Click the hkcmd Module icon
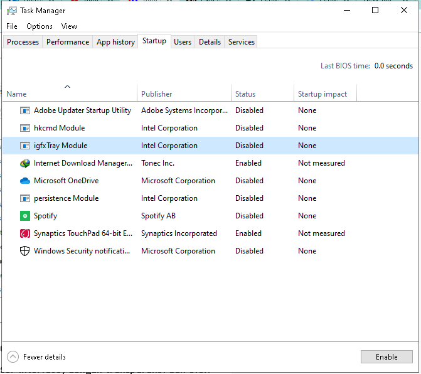This screenshot has width=421, height=374. coord(25,128)
